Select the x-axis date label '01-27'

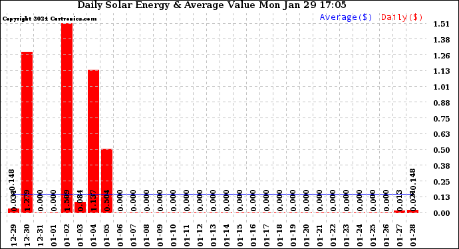point(399,235)
